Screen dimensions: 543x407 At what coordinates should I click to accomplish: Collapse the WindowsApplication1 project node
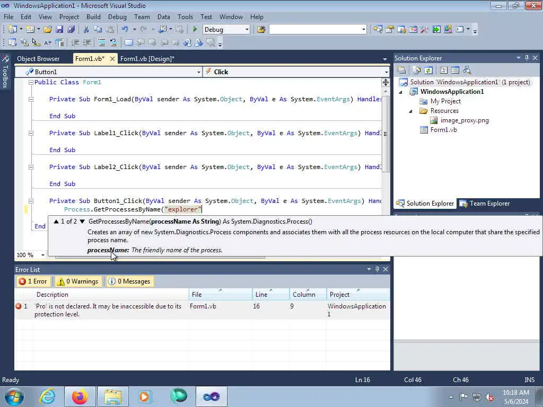[401, 92]
